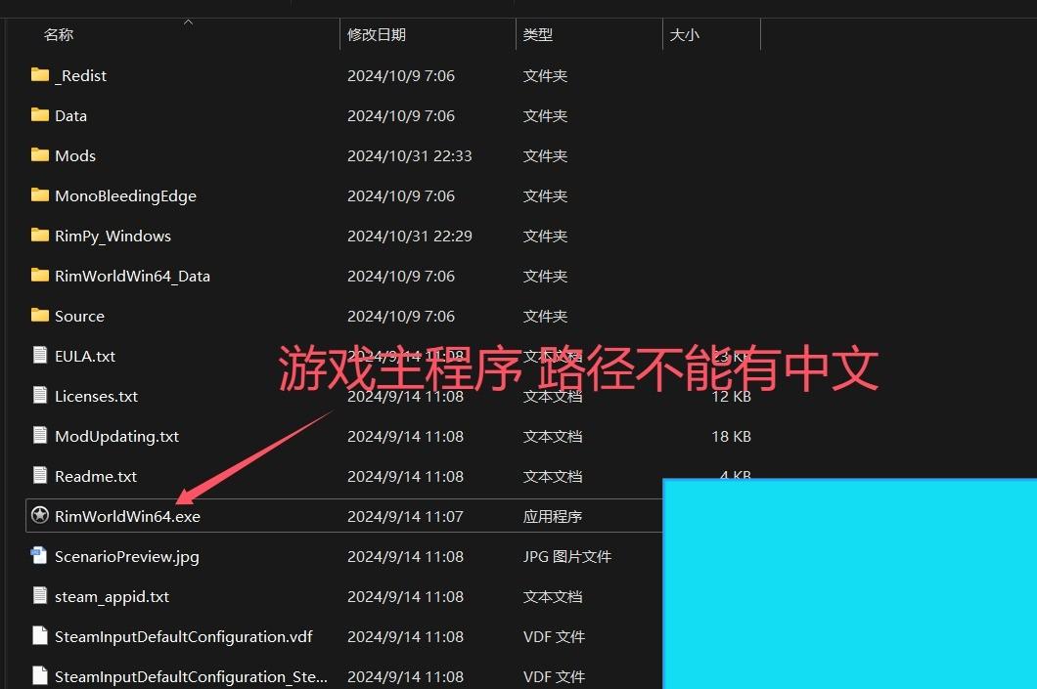Sort by the 大小 column header
Image resolution: width=1037 pixels, height=689 pixels.
tap(684, 34)
